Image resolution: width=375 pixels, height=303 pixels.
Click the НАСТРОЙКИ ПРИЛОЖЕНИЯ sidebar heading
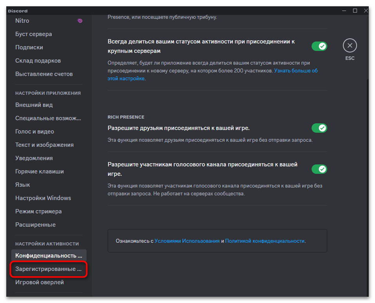click(48, 93)
